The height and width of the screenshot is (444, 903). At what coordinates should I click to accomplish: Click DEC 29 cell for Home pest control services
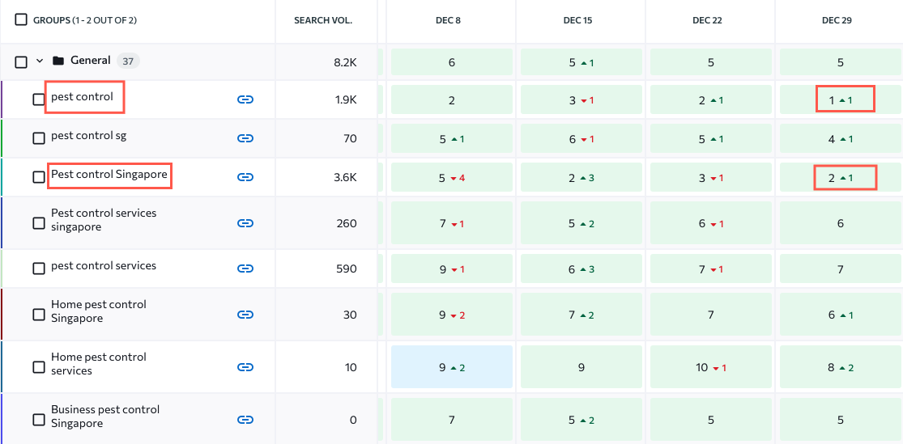coord(840,367)
